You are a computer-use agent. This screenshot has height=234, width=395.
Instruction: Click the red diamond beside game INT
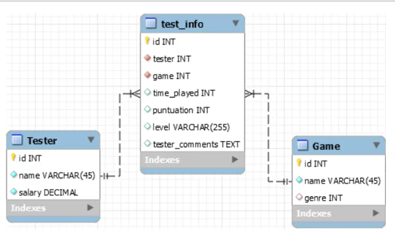(x=148, y=75)
